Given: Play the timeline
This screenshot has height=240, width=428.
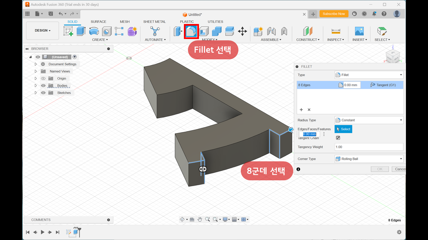Looking at the screenshot, I should click(x=42, y=232).
